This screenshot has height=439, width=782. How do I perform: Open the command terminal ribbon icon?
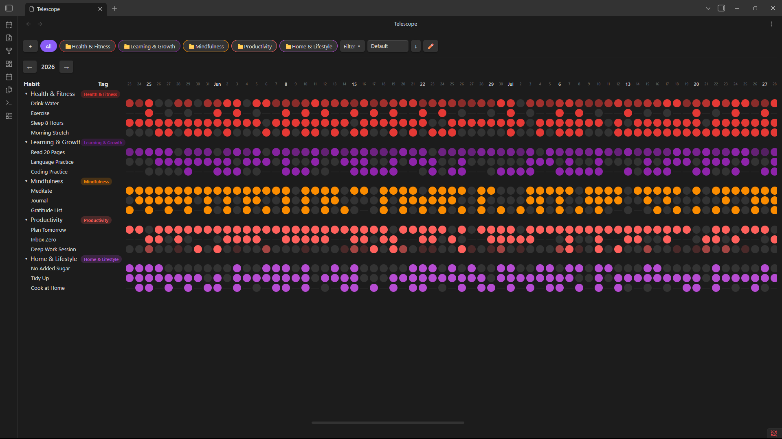click(9, 103)
